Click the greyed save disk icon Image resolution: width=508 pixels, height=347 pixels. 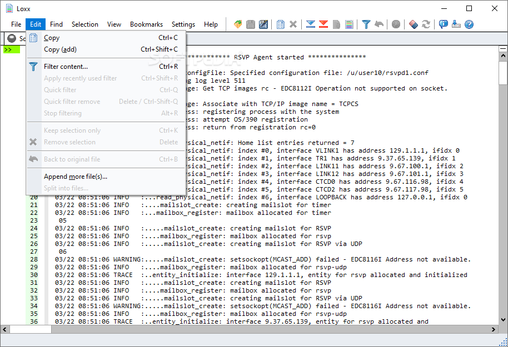(251, 24)
